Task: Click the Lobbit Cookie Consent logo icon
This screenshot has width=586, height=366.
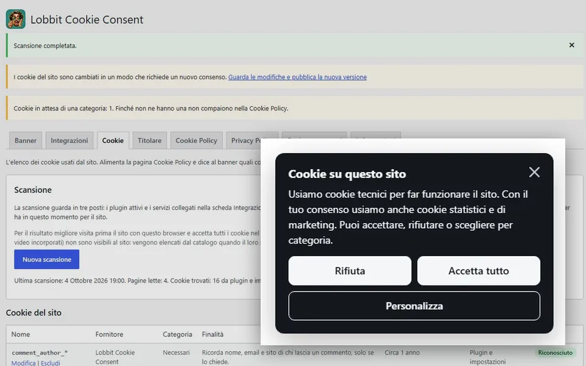Action: tap(16, 19)
